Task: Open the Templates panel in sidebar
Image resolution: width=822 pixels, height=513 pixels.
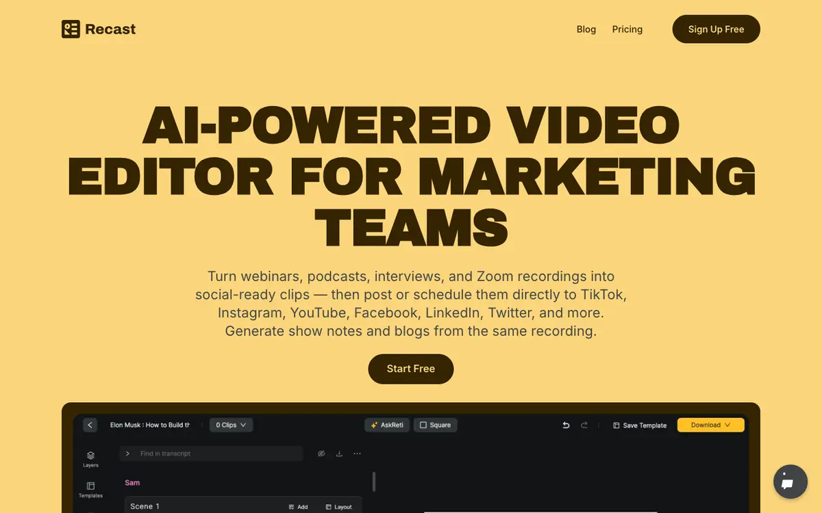Action: click(x=91, y=489)
